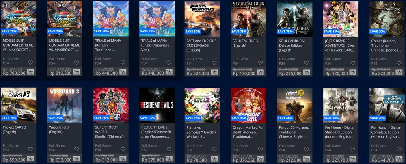Open For Honor Complete Edition cover image
Image resolution: width=406 pixels, height=164 pixels.
tap(387, 105)
